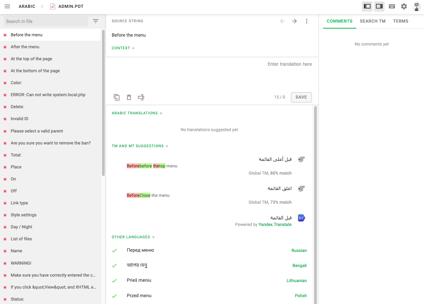Open the hamburger main menu

7,7
